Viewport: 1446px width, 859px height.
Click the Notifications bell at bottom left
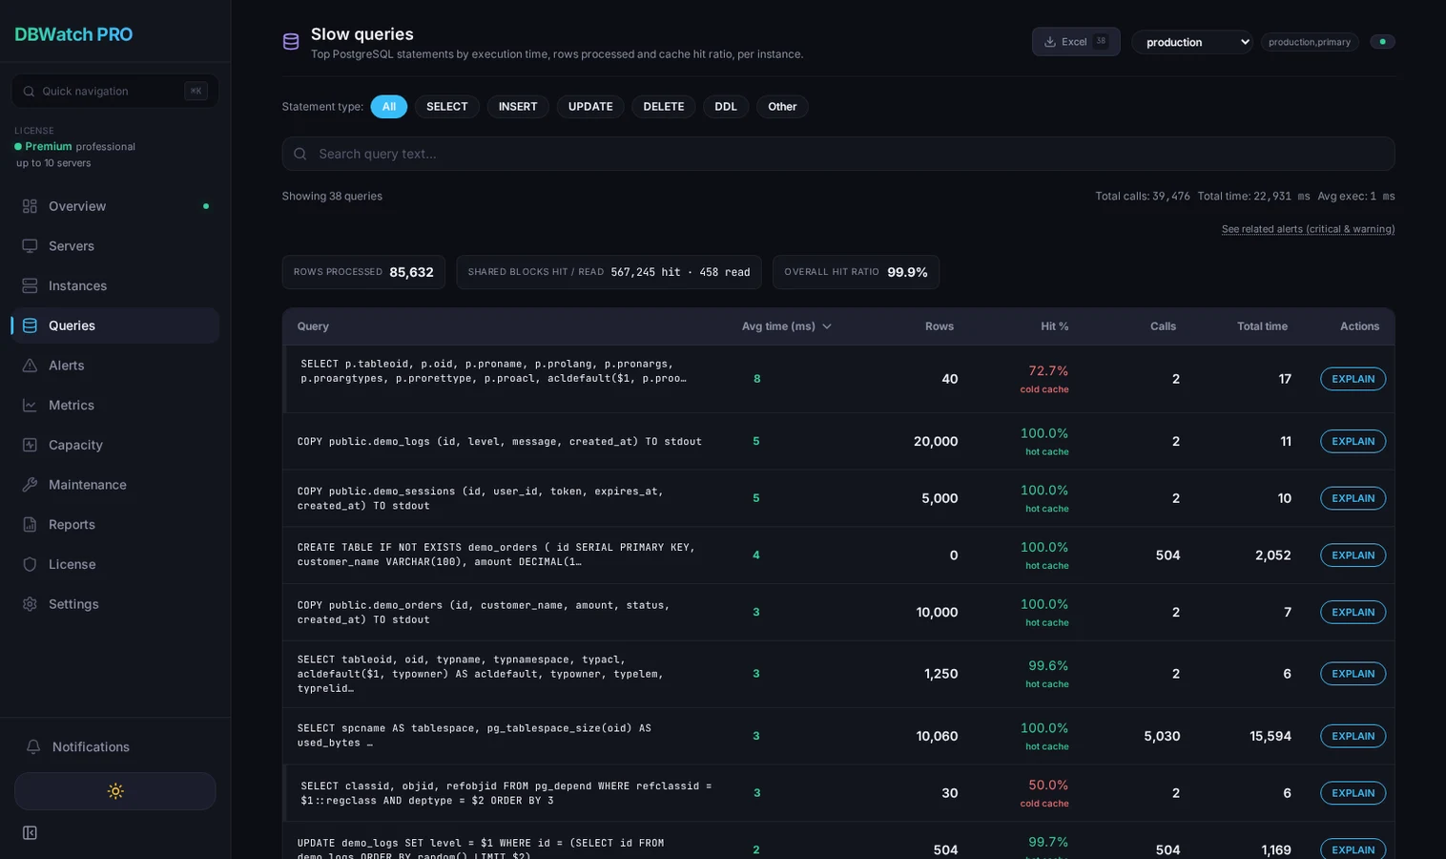coord(33,747)
